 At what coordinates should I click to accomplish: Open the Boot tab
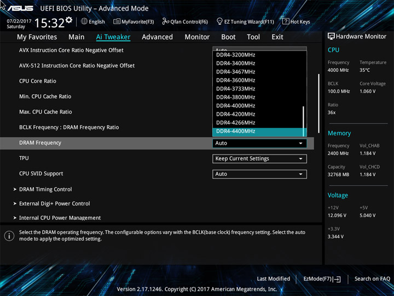tap(228, 37)
